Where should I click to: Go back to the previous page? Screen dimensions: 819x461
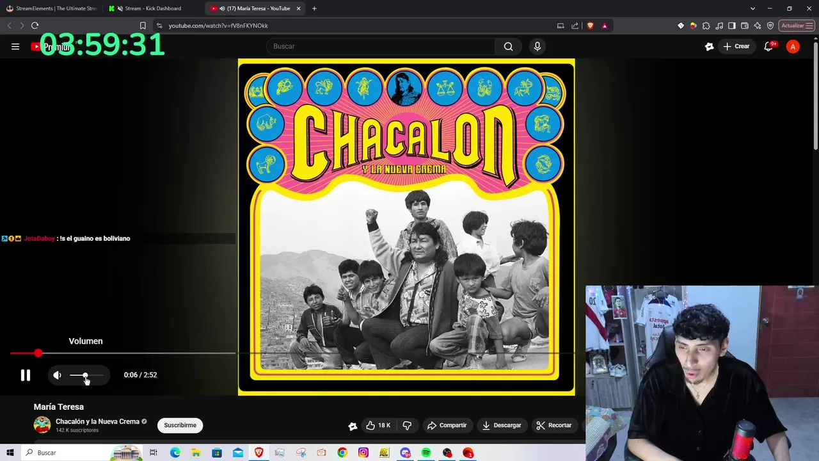coord(9,26)
